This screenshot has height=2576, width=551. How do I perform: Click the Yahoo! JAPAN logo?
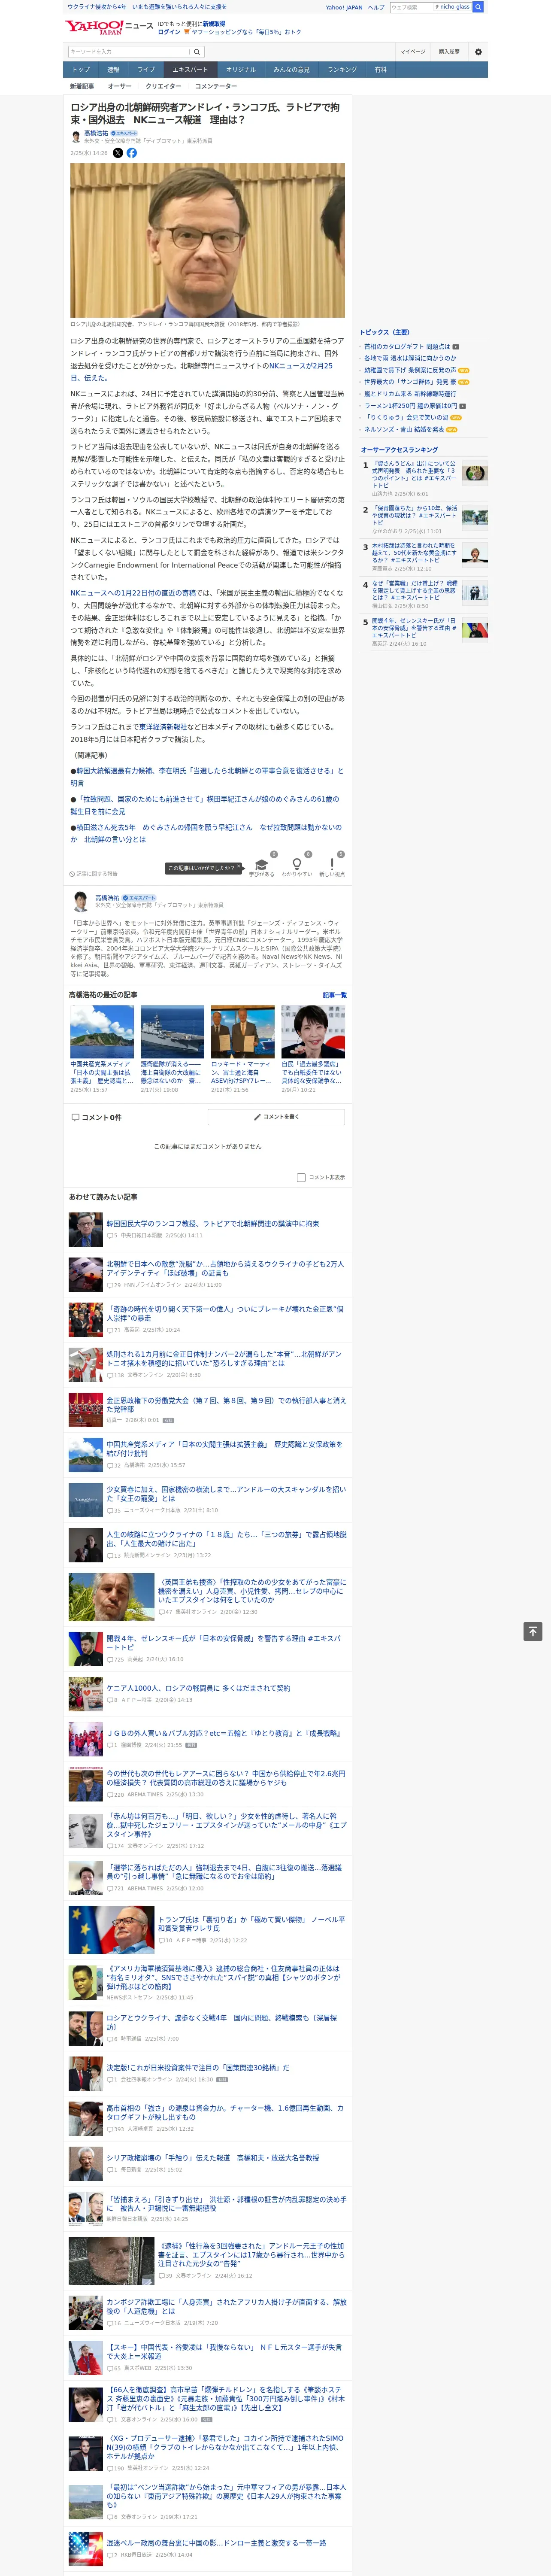(94, 28)
